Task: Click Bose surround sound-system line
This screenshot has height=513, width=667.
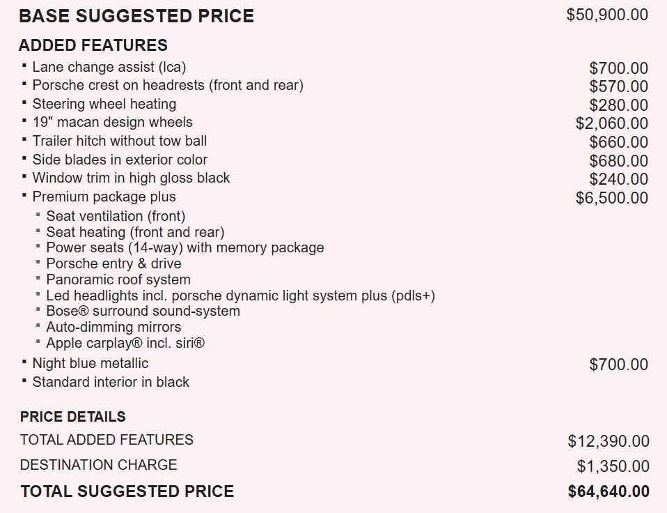Action: (x=143, y=311)
